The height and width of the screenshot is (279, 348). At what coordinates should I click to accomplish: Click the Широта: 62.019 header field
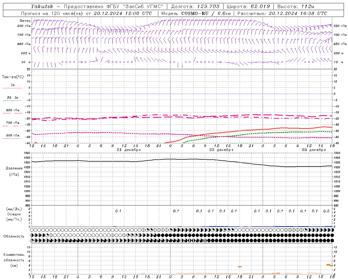coord(248,7)
